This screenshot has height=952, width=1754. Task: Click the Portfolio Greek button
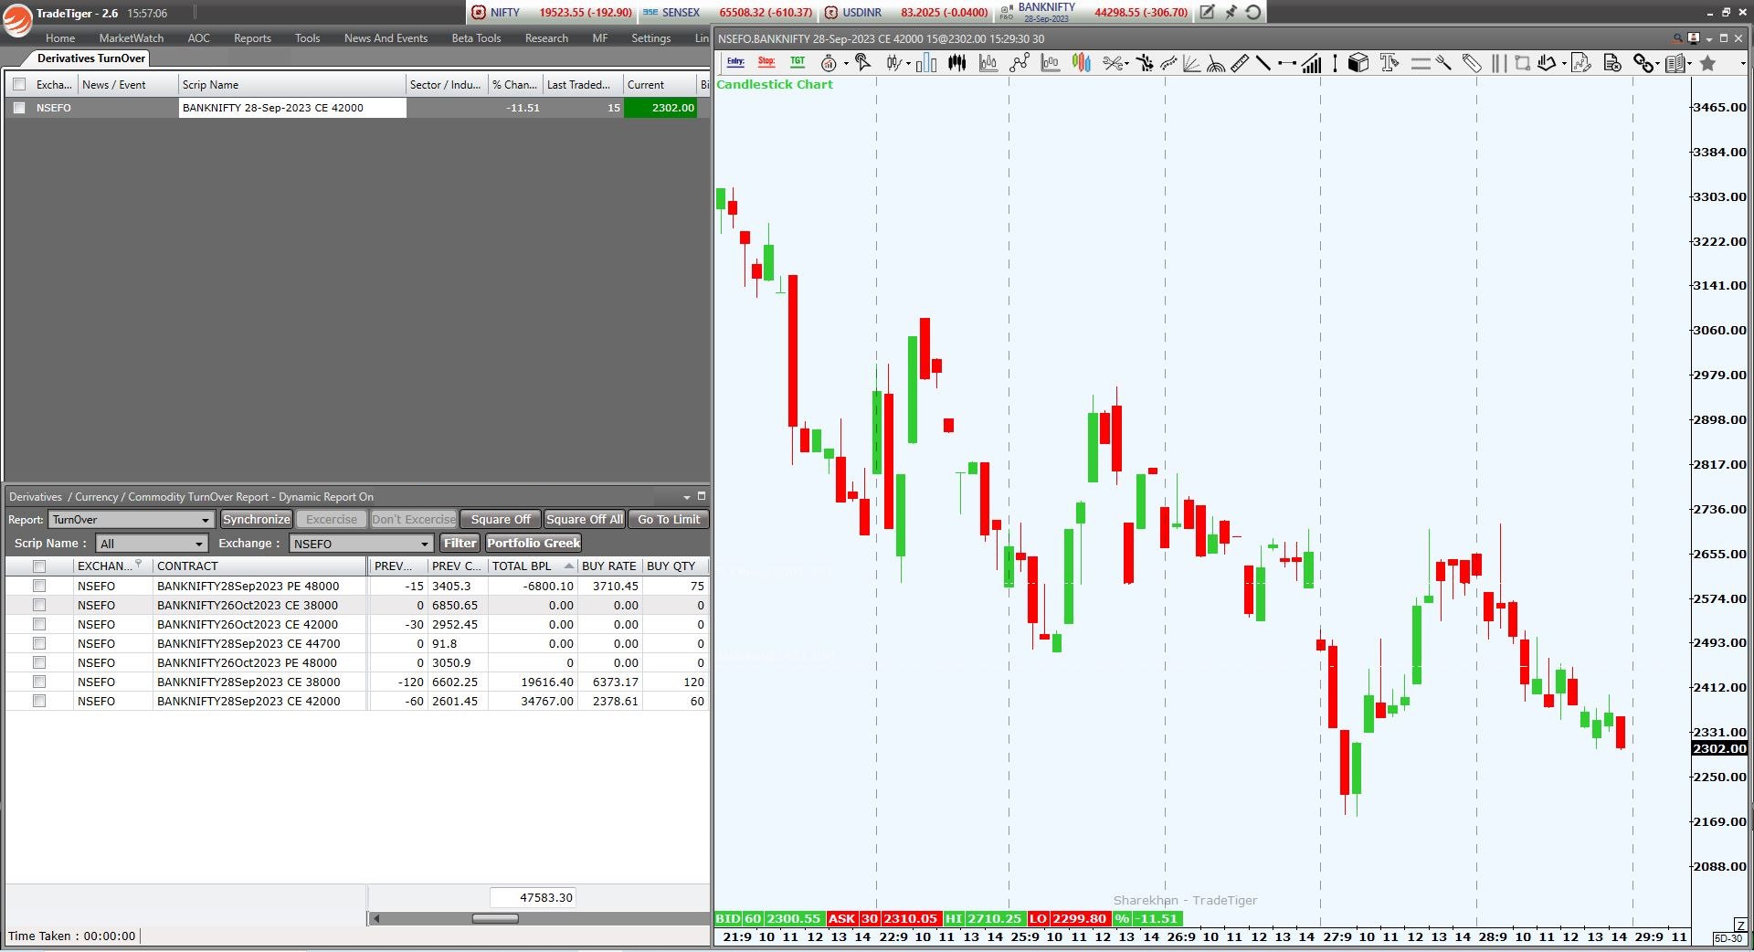pyautogui.click(x=534, y=544)
